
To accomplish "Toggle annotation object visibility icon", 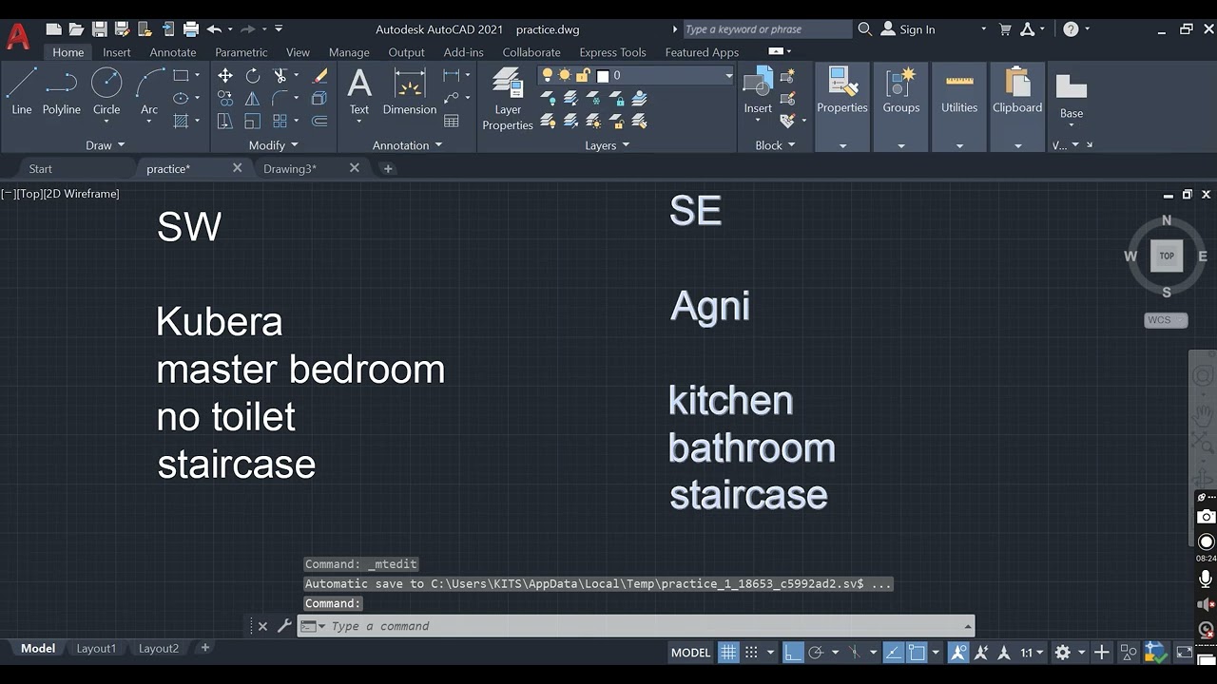I will [958, 653].
